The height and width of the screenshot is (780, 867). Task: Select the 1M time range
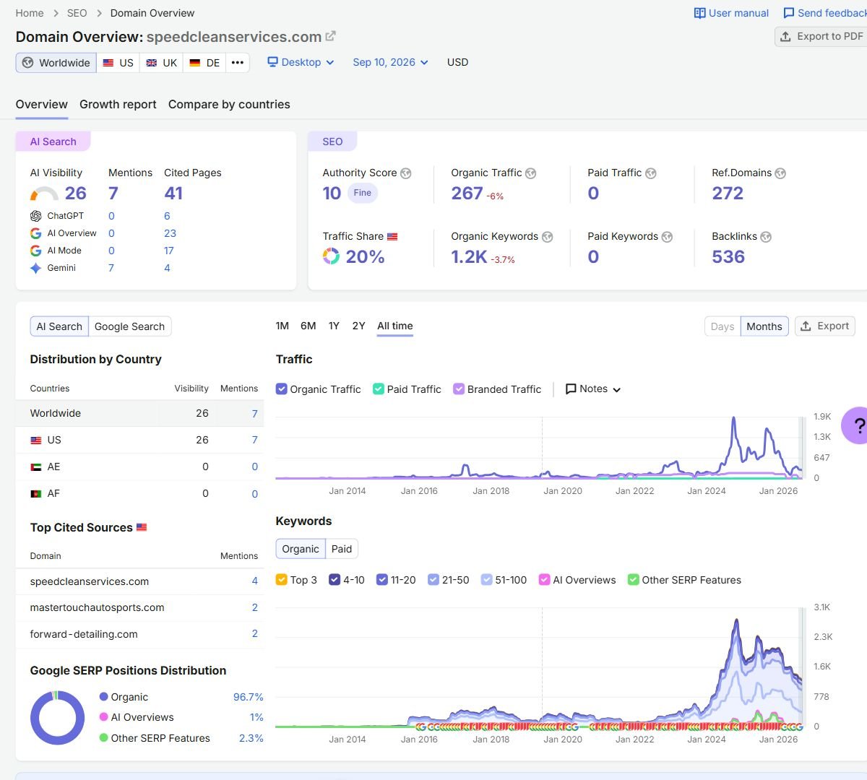point(282,326)
